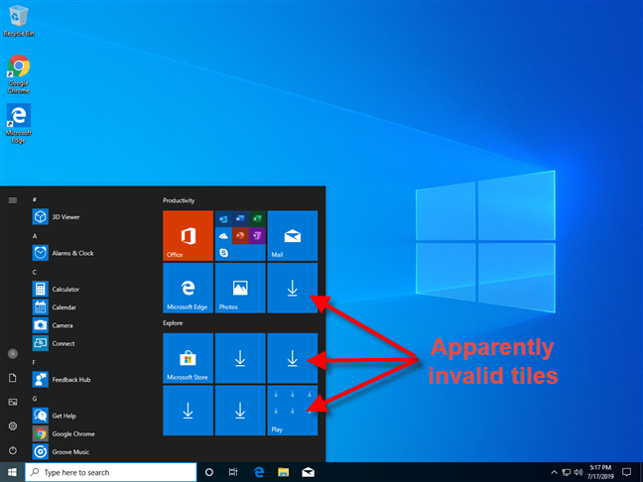Open the Recycle Bin desktop icon
This screenshot has width=643, height=482.
click(x=19, y=21)
